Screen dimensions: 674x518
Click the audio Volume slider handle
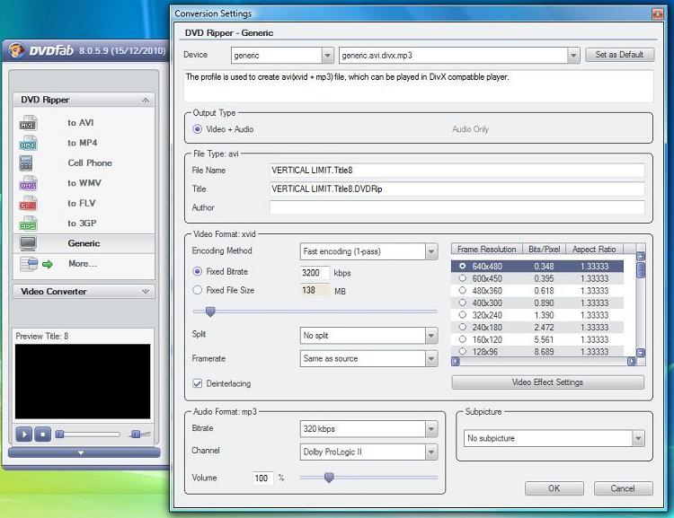pyautogui.click(x=329, y=478)
